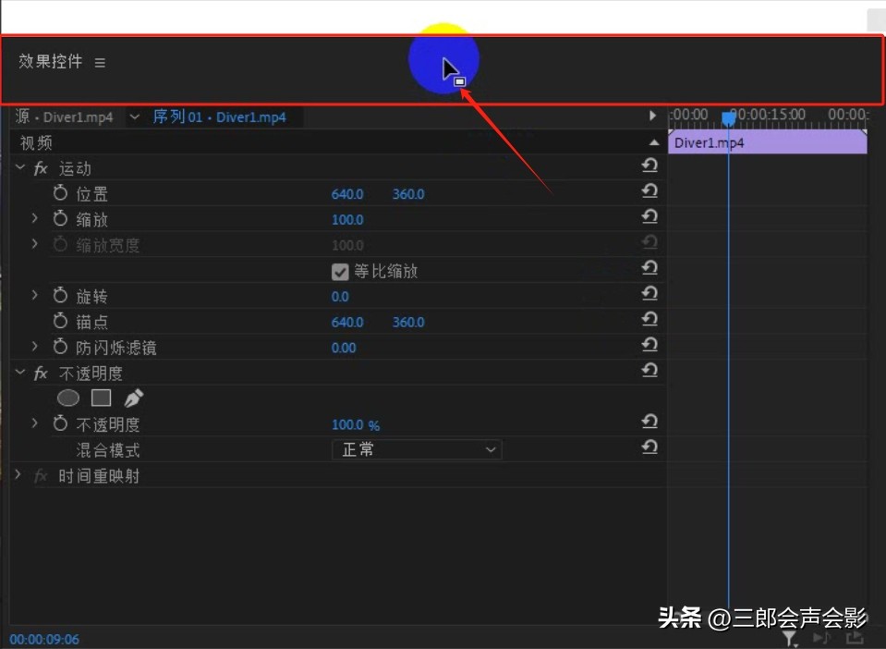Click the filter icon at the bottom right
This screenshot has width=886, height=649.
[790, 638]
